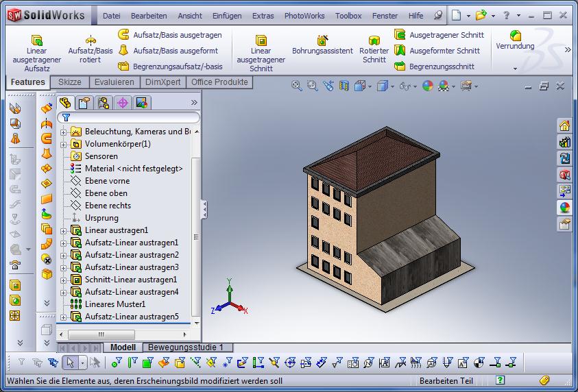Image resolution: width=578 pixels, height=392 pixels.
Task: Open the PropertyManager panel tab icon
Action: coord(84,103)
